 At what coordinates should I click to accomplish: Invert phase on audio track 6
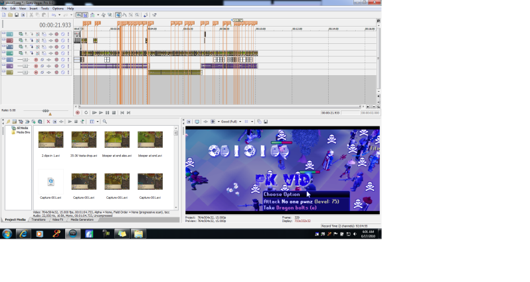click(43, 66)
